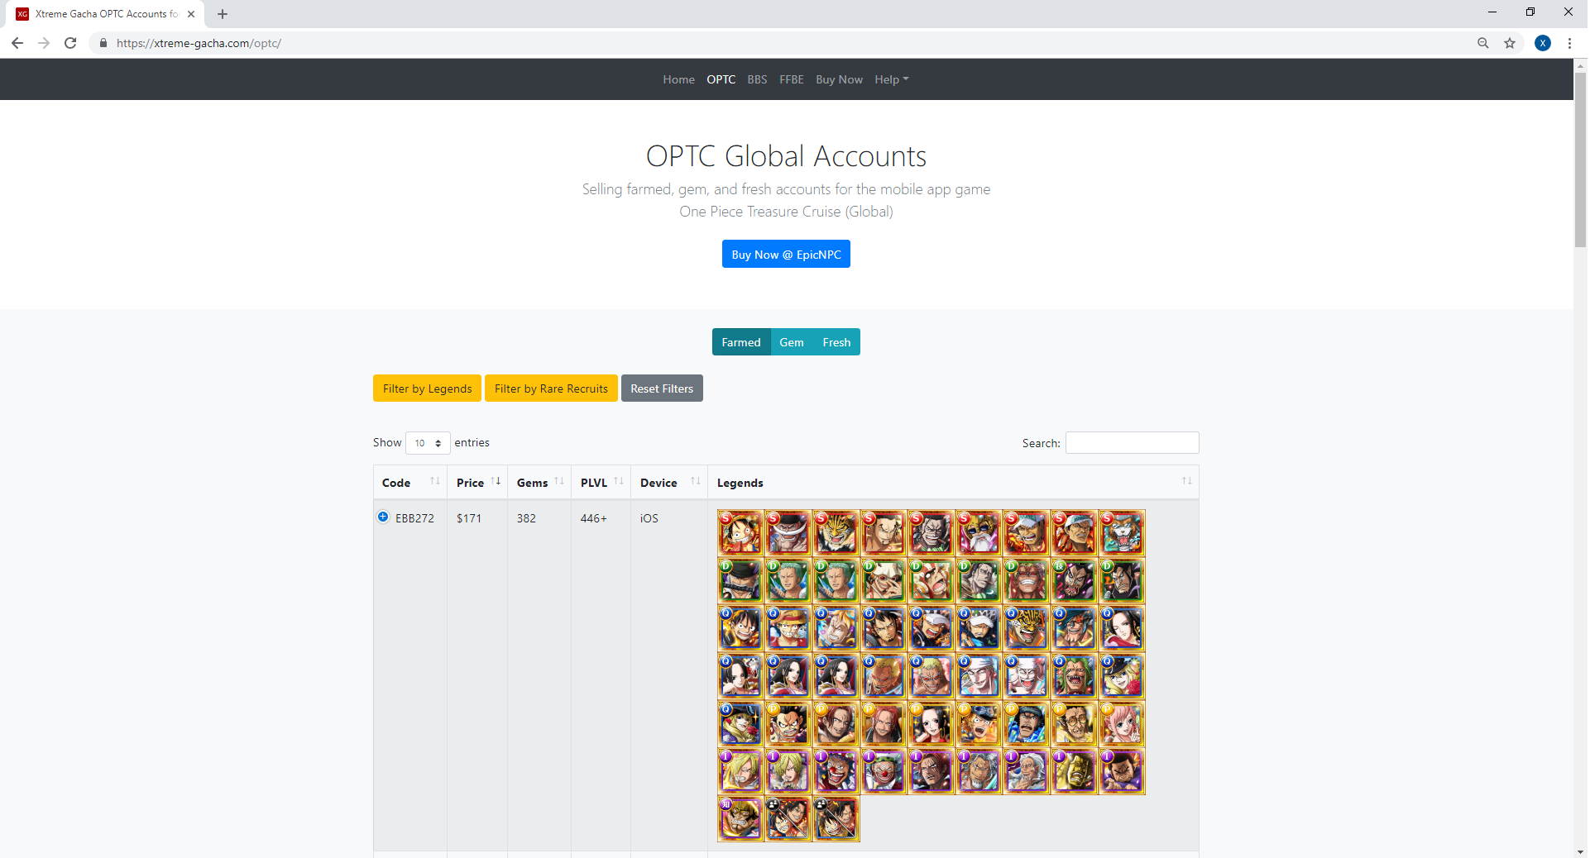The height and width of the screenshot is (858, 1590).
Task: Sort table by PLVL column
Action: click(x=601, y=483)
